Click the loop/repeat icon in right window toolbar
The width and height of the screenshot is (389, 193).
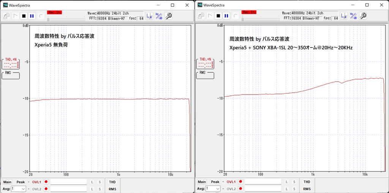pos(236,16)
